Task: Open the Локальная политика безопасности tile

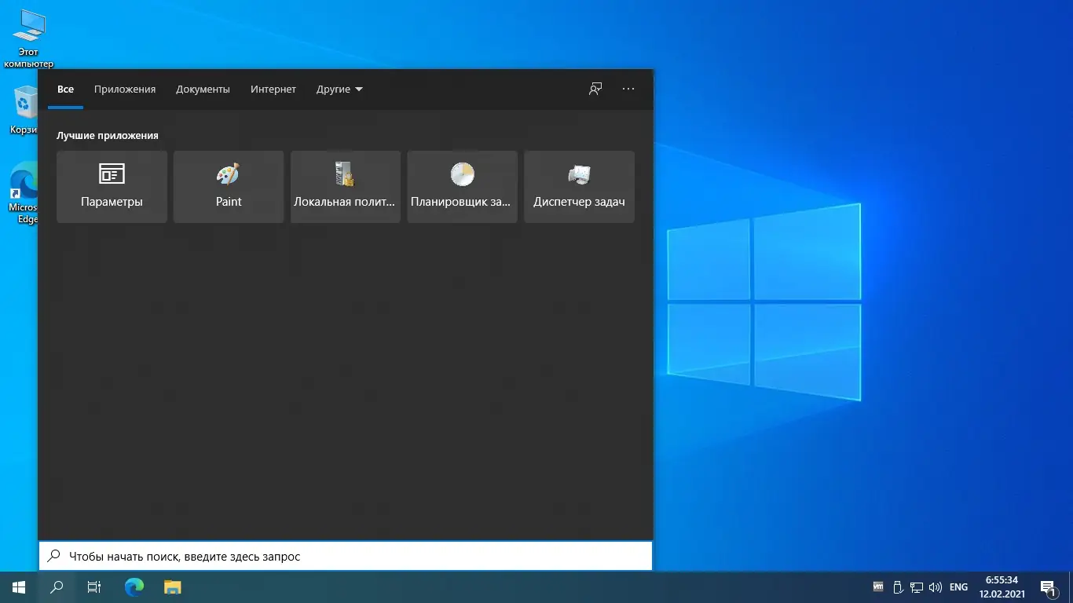Action: coord(346,187)
